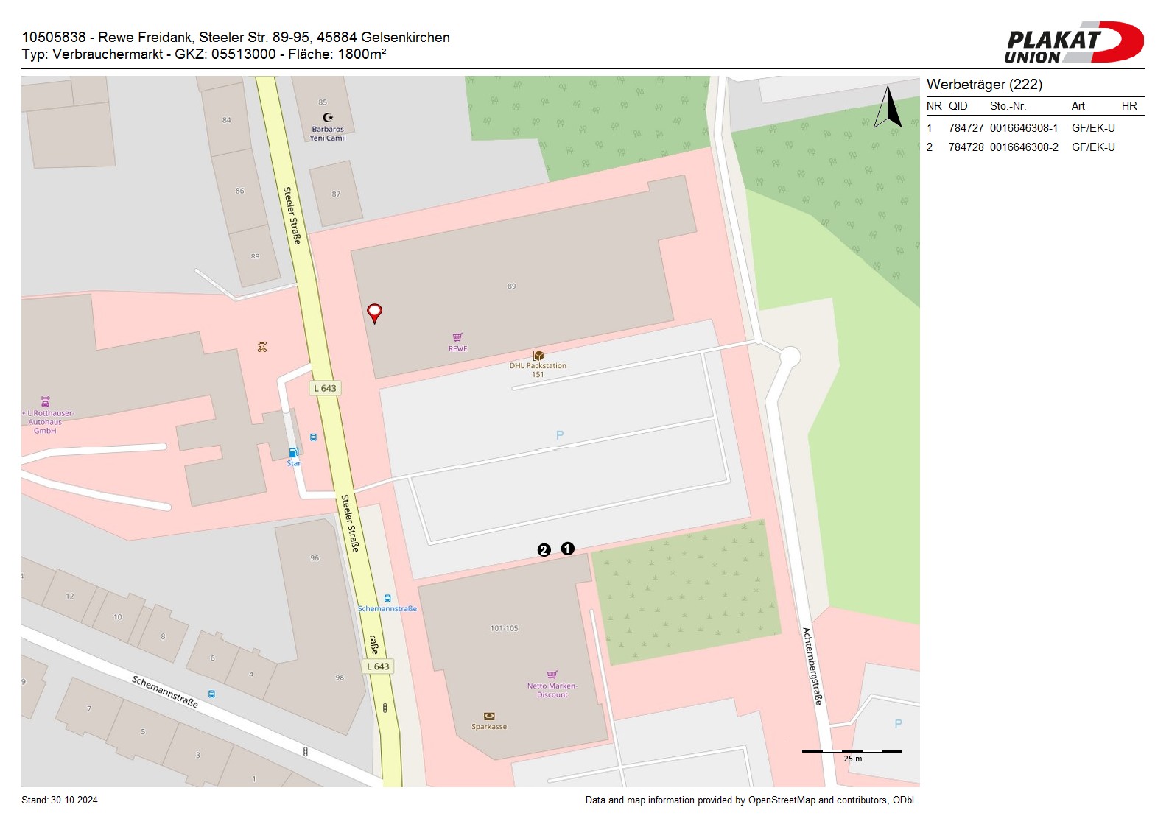Click the Rotthauser Autohaus car dealer icon
The width and height of the screenshot is (1169, 827).
point(46,401)
